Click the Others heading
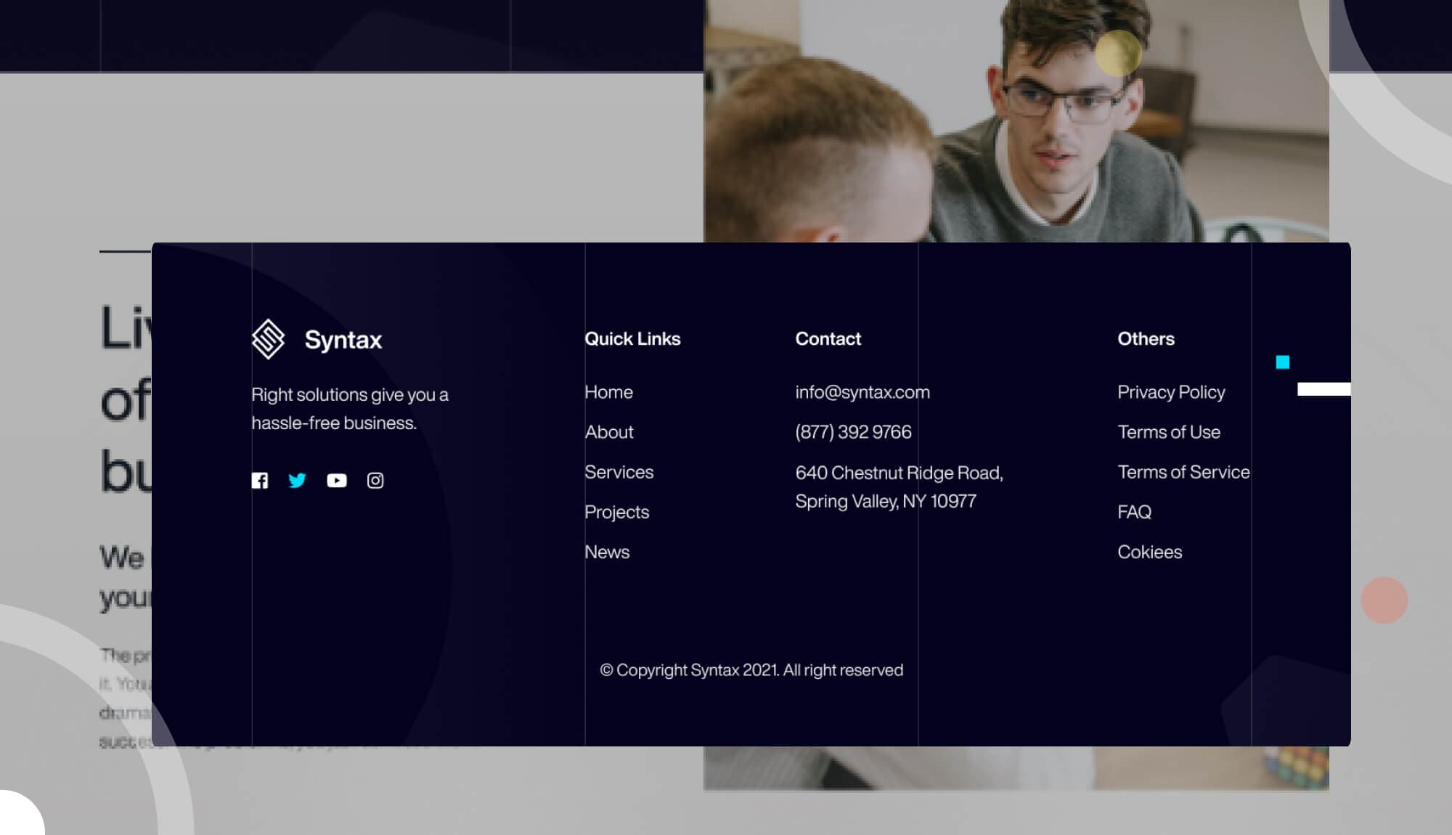Viewport: 1452px width, 835px height. [x=1146, y=339]
